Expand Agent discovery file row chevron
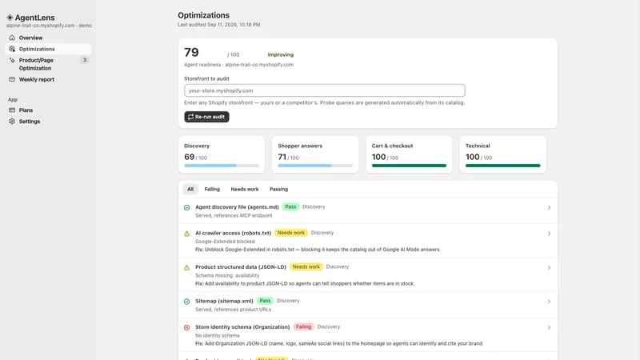This screenshot has width=640, height=360. point(549,208)
